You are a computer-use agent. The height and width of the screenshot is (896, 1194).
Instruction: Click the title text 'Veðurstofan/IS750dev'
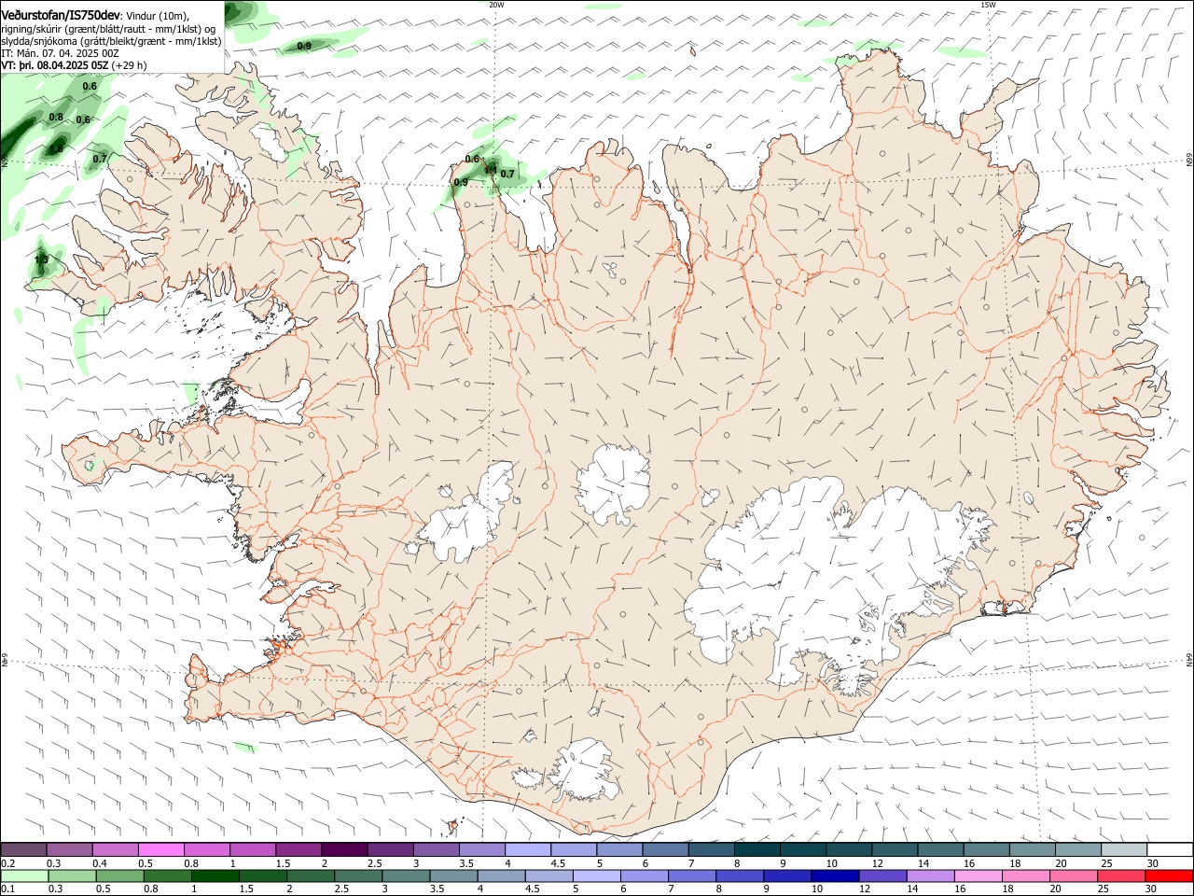(62, 16)
